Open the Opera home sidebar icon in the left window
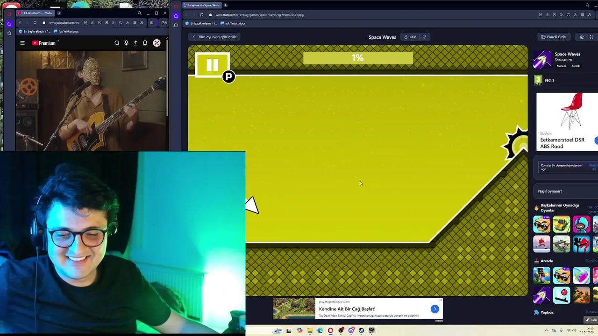 [x=9, y=24]
